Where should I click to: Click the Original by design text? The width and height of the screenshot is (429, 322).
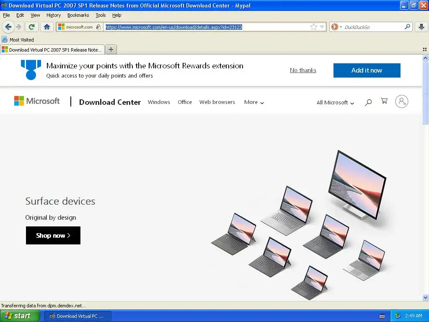point(51,218)
